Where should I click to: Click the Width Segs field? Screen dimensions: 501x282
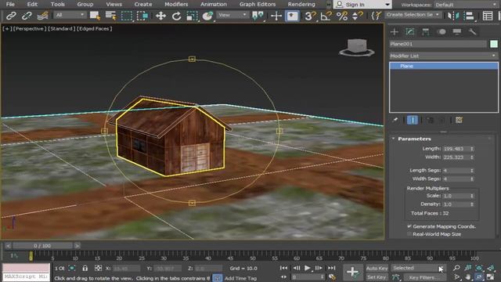456,179
